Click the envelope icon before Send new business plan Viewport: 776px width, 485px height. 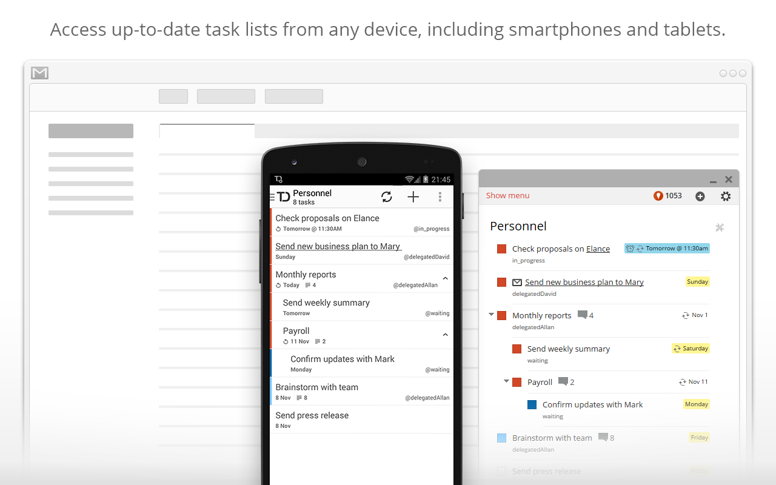(517, 283)
